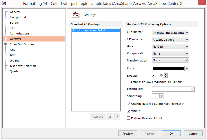Enable Emphasize Low Frequency Populations
207x140 pixels.
(x=129, y=82)
